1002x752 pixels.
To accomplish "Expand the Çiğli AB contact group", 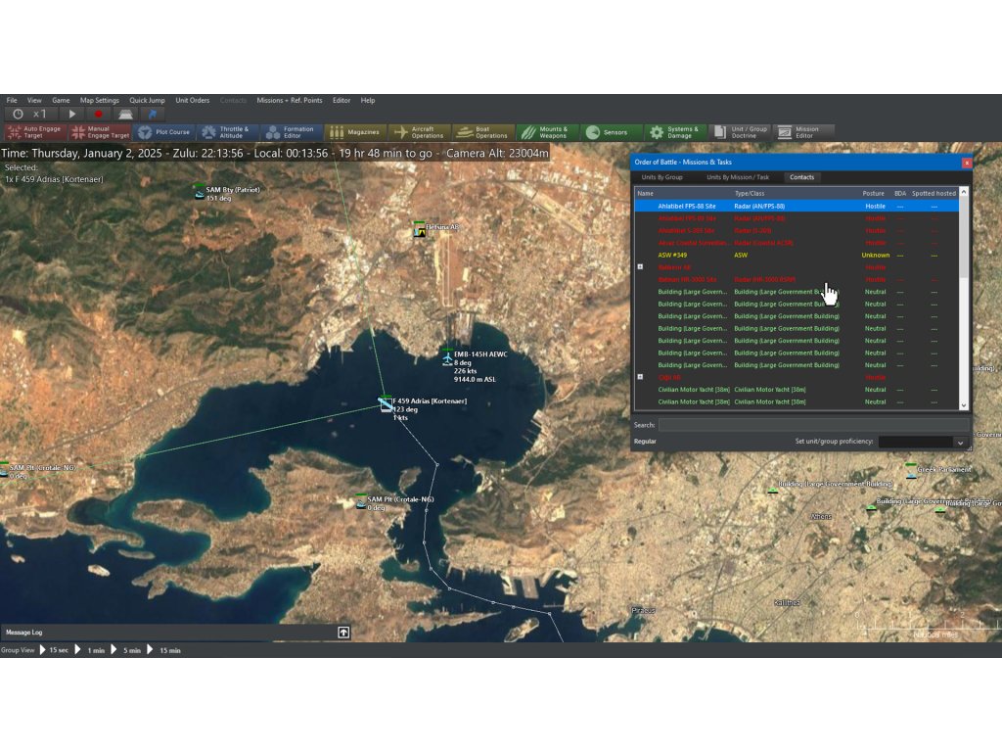I will click(640, 377).
